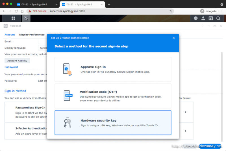This screenshot has width=226, height=151.
Task: Open the Display language dropdown
Action: (x=43, y=48)
